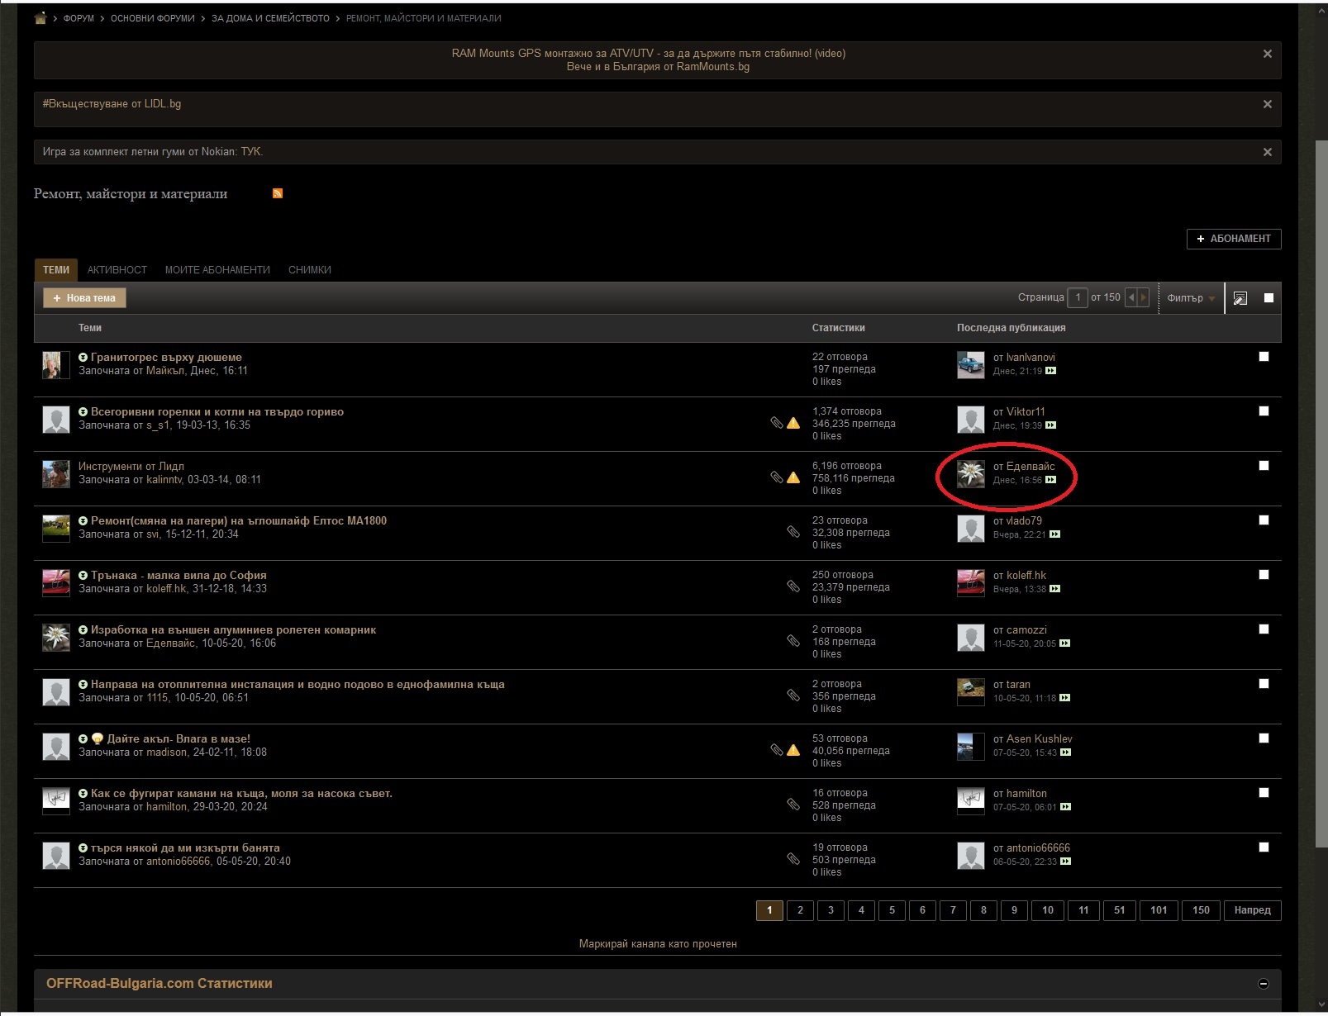Click the RSS feed icon beside forum title
Screen dimensions: 1328x1016
(278, 193)
